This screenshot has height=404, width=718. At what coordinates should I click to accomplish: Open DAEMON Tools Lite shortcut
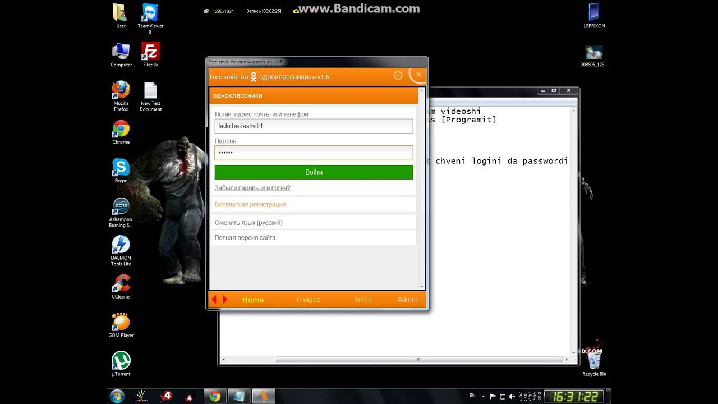121,251
